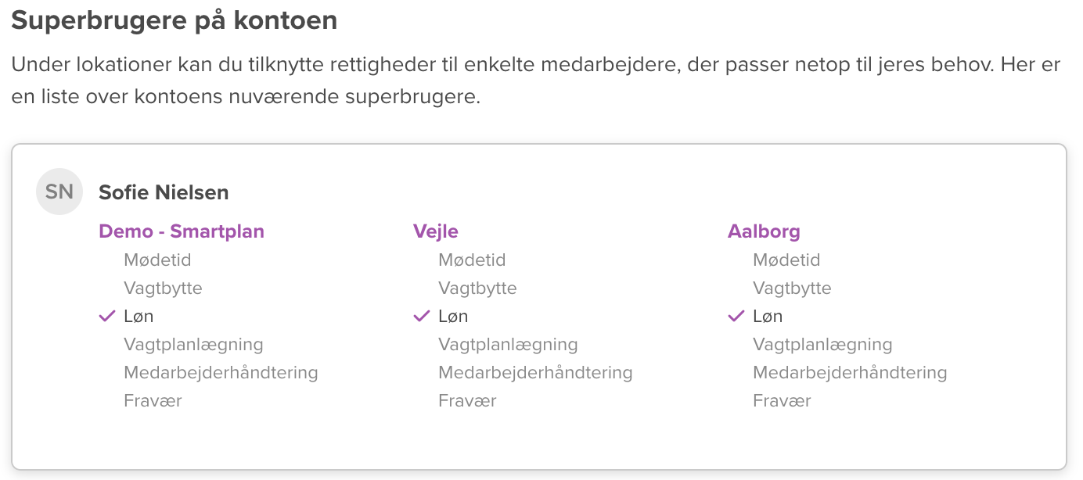Select the Sofie Nielsen user name
Viewport: 1083px width, 480px height.
click(x=164, y=192)
